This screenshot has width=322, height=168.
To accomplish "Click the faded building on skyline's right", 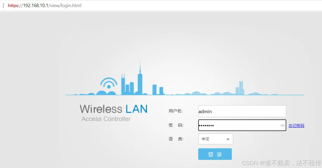I will 240,88.
